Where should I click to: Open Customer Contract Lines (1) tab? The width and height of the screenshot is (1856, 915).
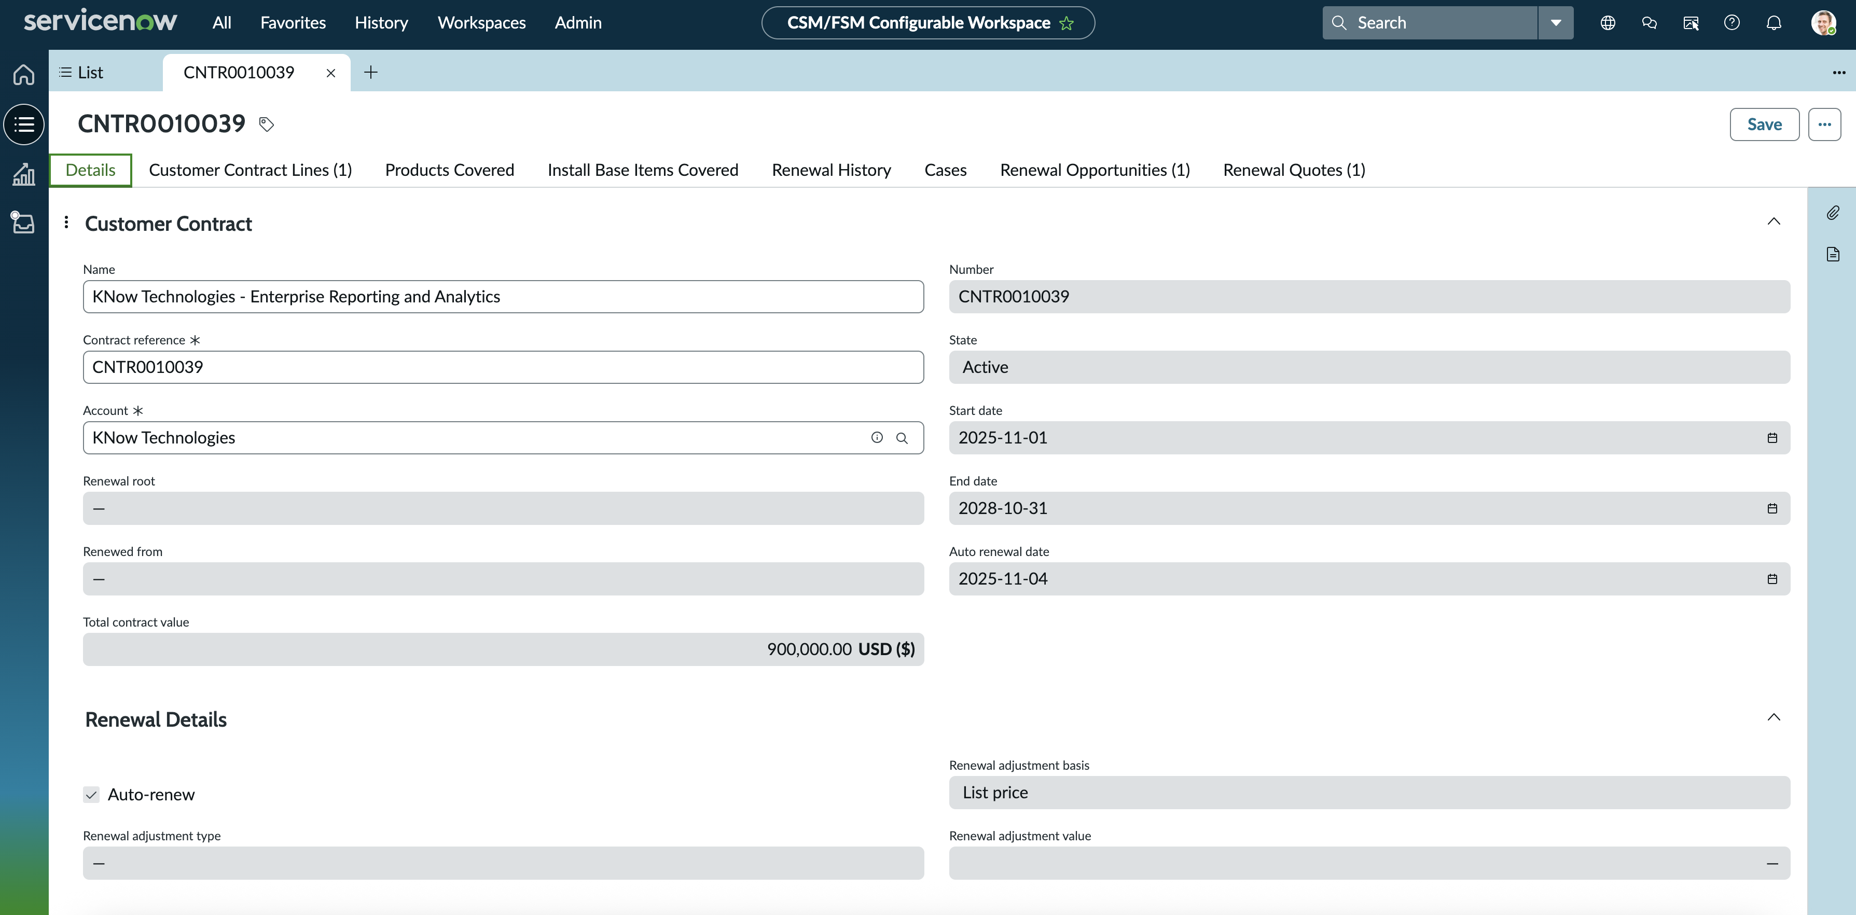(250, 170)
